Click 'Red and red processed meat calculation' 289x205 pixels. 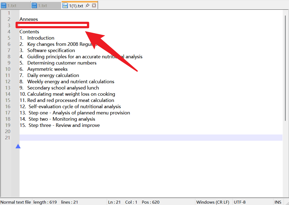point(71,101)
